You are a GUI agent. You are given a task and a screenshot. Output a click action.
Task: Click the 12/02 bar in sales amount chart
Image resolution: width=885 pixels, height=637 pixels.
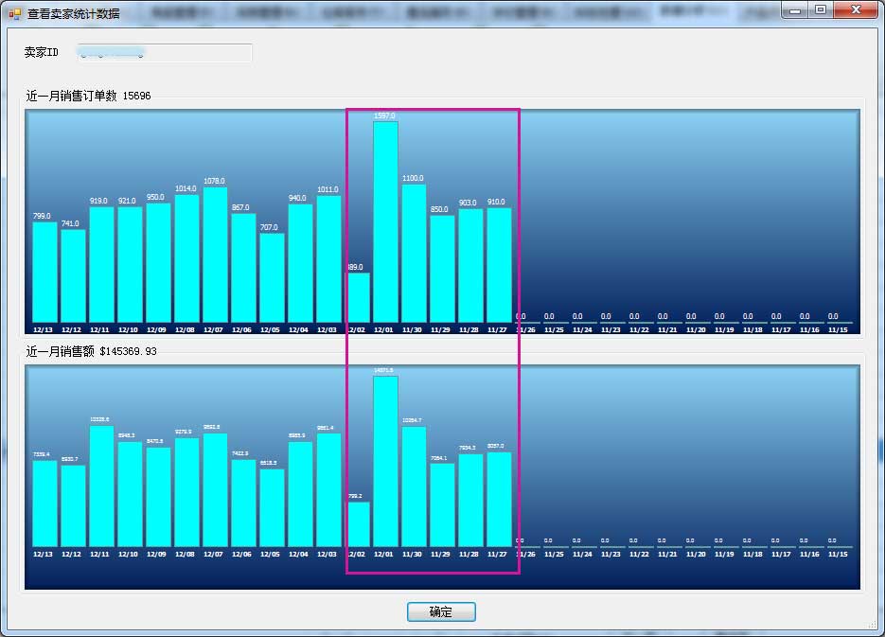pos(358,523)
